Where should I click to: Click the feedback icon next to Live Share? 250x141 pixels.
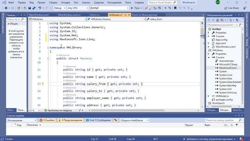coord(245,8)
